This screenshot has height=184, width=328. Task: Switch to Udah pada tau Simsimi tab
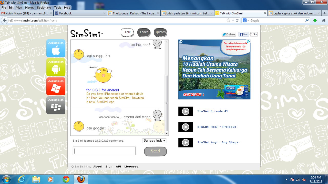pyautogui.click(x=187, y=13)
